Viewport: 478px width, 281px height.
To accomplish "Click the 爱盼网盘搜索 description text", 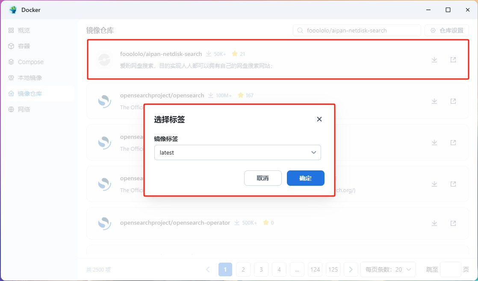I will (196, 65).
